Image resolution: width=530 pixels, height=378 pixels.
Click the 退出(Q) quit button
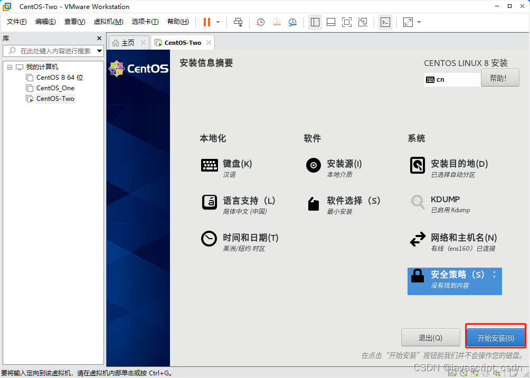(430, 338)
